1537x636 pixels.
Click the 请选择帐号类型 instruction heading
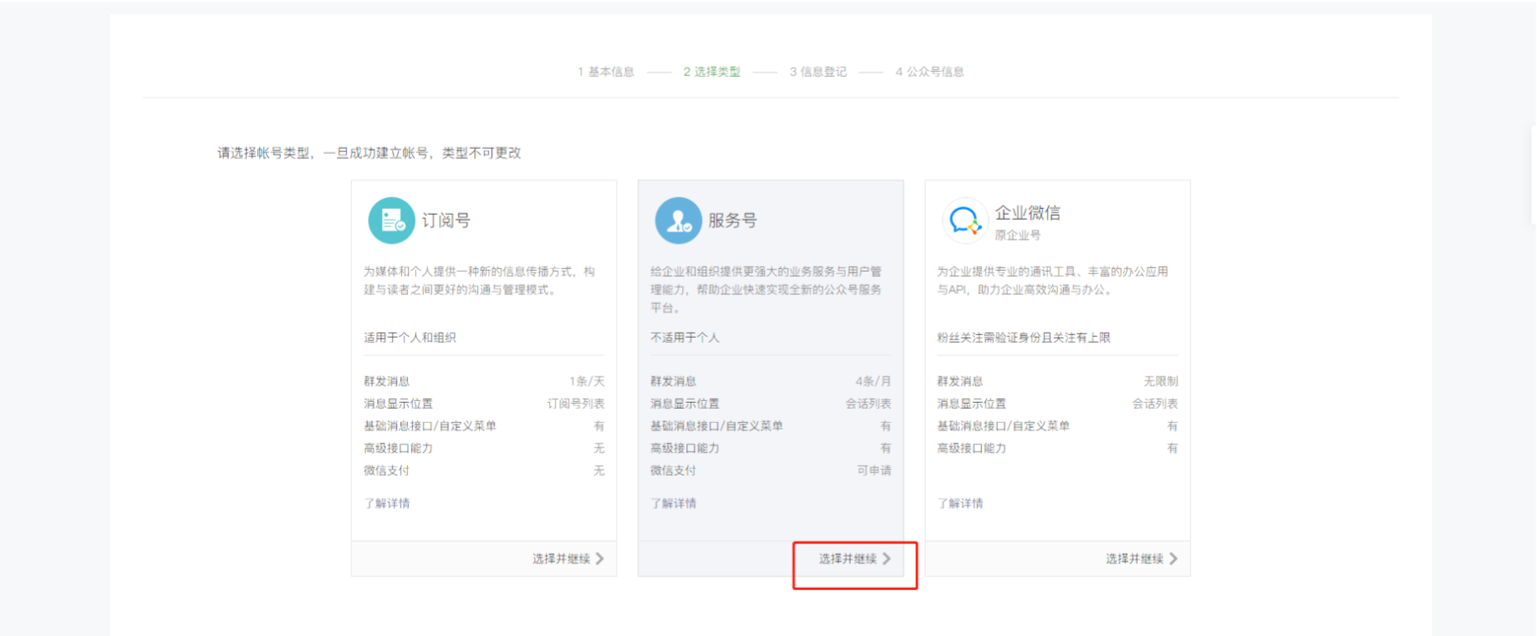(369, 153)
